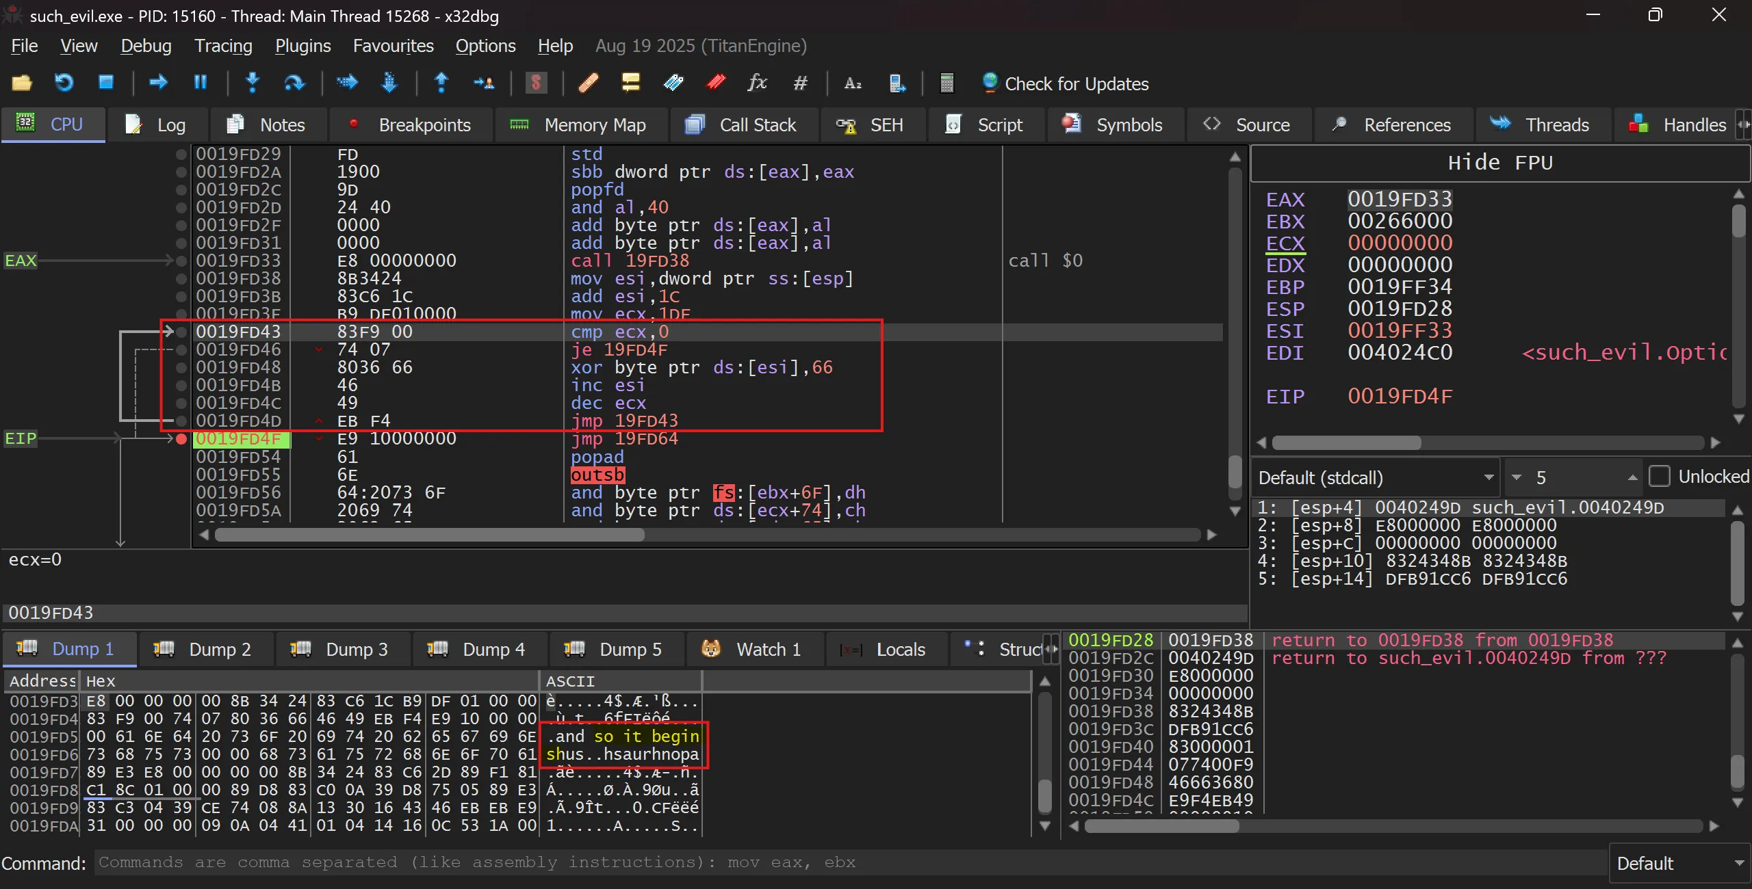Open the calculator toolbar icon
Viewport: 1752px width, 889px height.
946,83
